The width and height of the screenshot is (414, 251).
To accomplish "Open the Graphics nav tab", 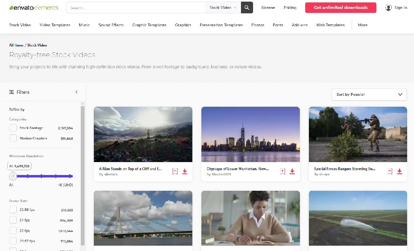I will tap(183, 25).
